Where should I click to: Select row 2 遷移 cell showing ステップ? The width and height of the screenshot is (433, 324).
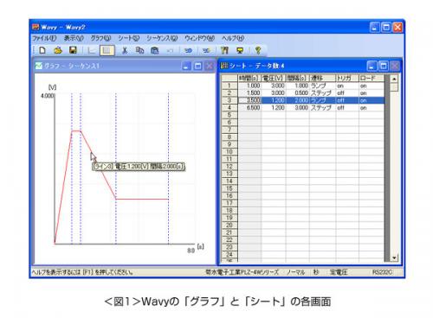[x=322, y=93]
